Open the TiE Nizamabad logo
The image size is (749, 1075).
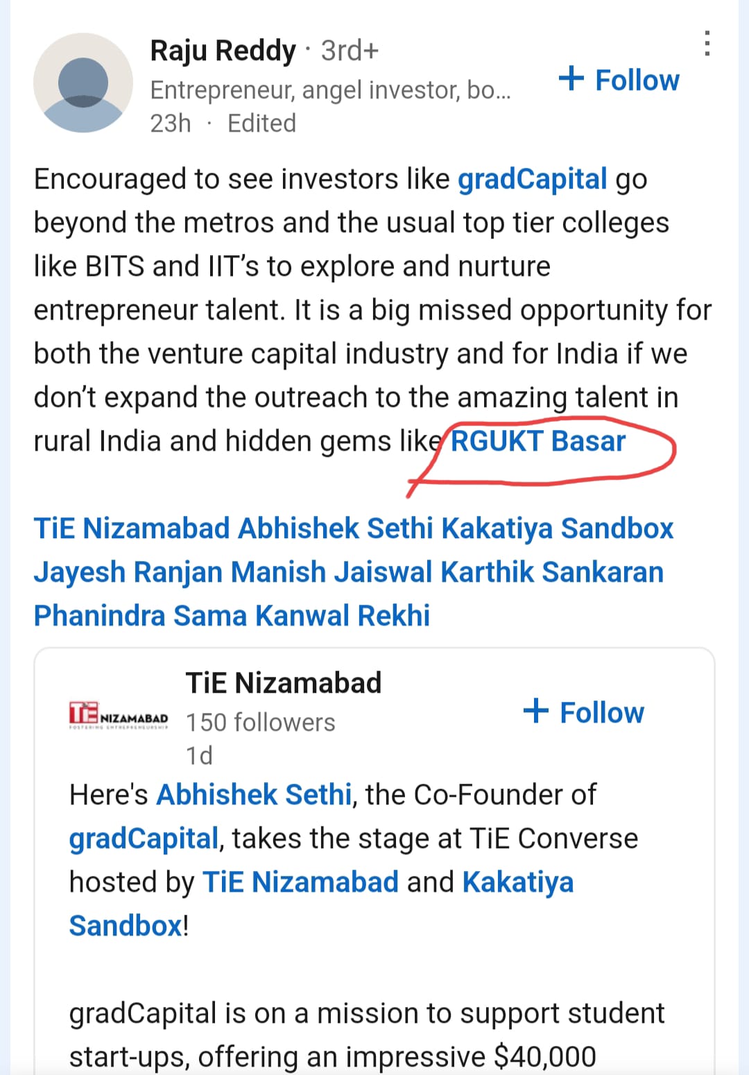click(x=119, y=715)
